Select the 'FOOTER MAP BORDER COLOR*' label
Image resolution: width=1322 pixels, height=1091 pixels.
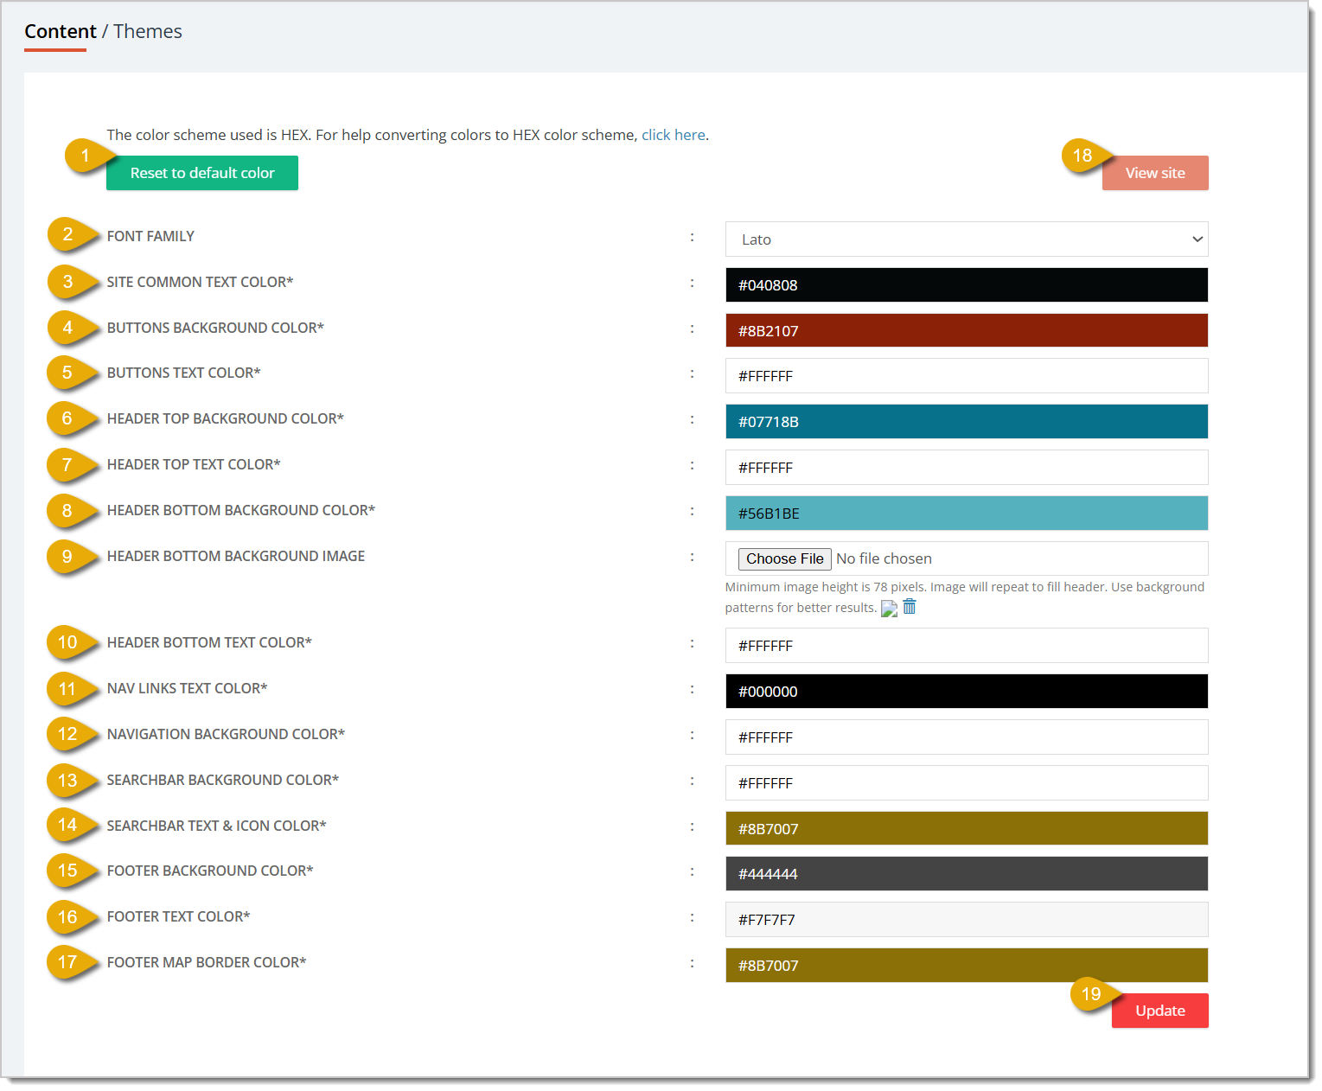click(x=207, y=962)
